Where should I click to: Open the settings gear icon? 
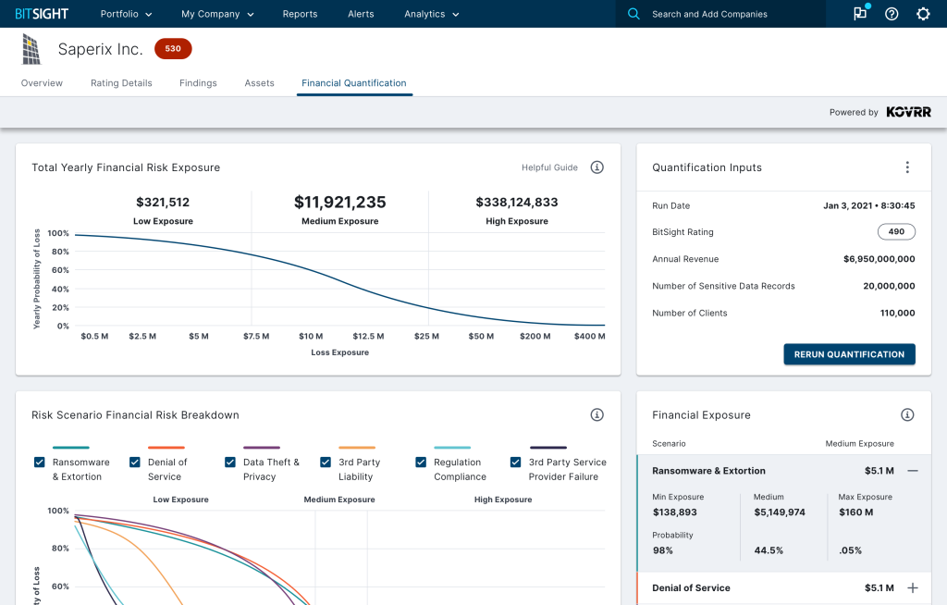923,14
